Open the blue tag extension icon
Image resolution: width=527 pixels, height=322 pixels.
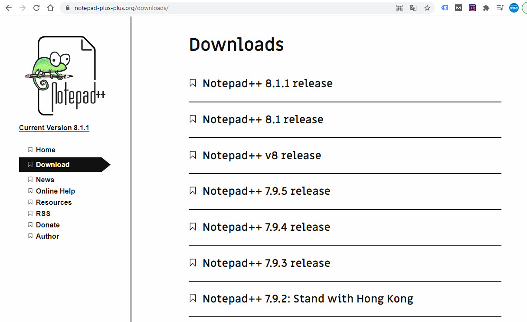click(445, 8)
